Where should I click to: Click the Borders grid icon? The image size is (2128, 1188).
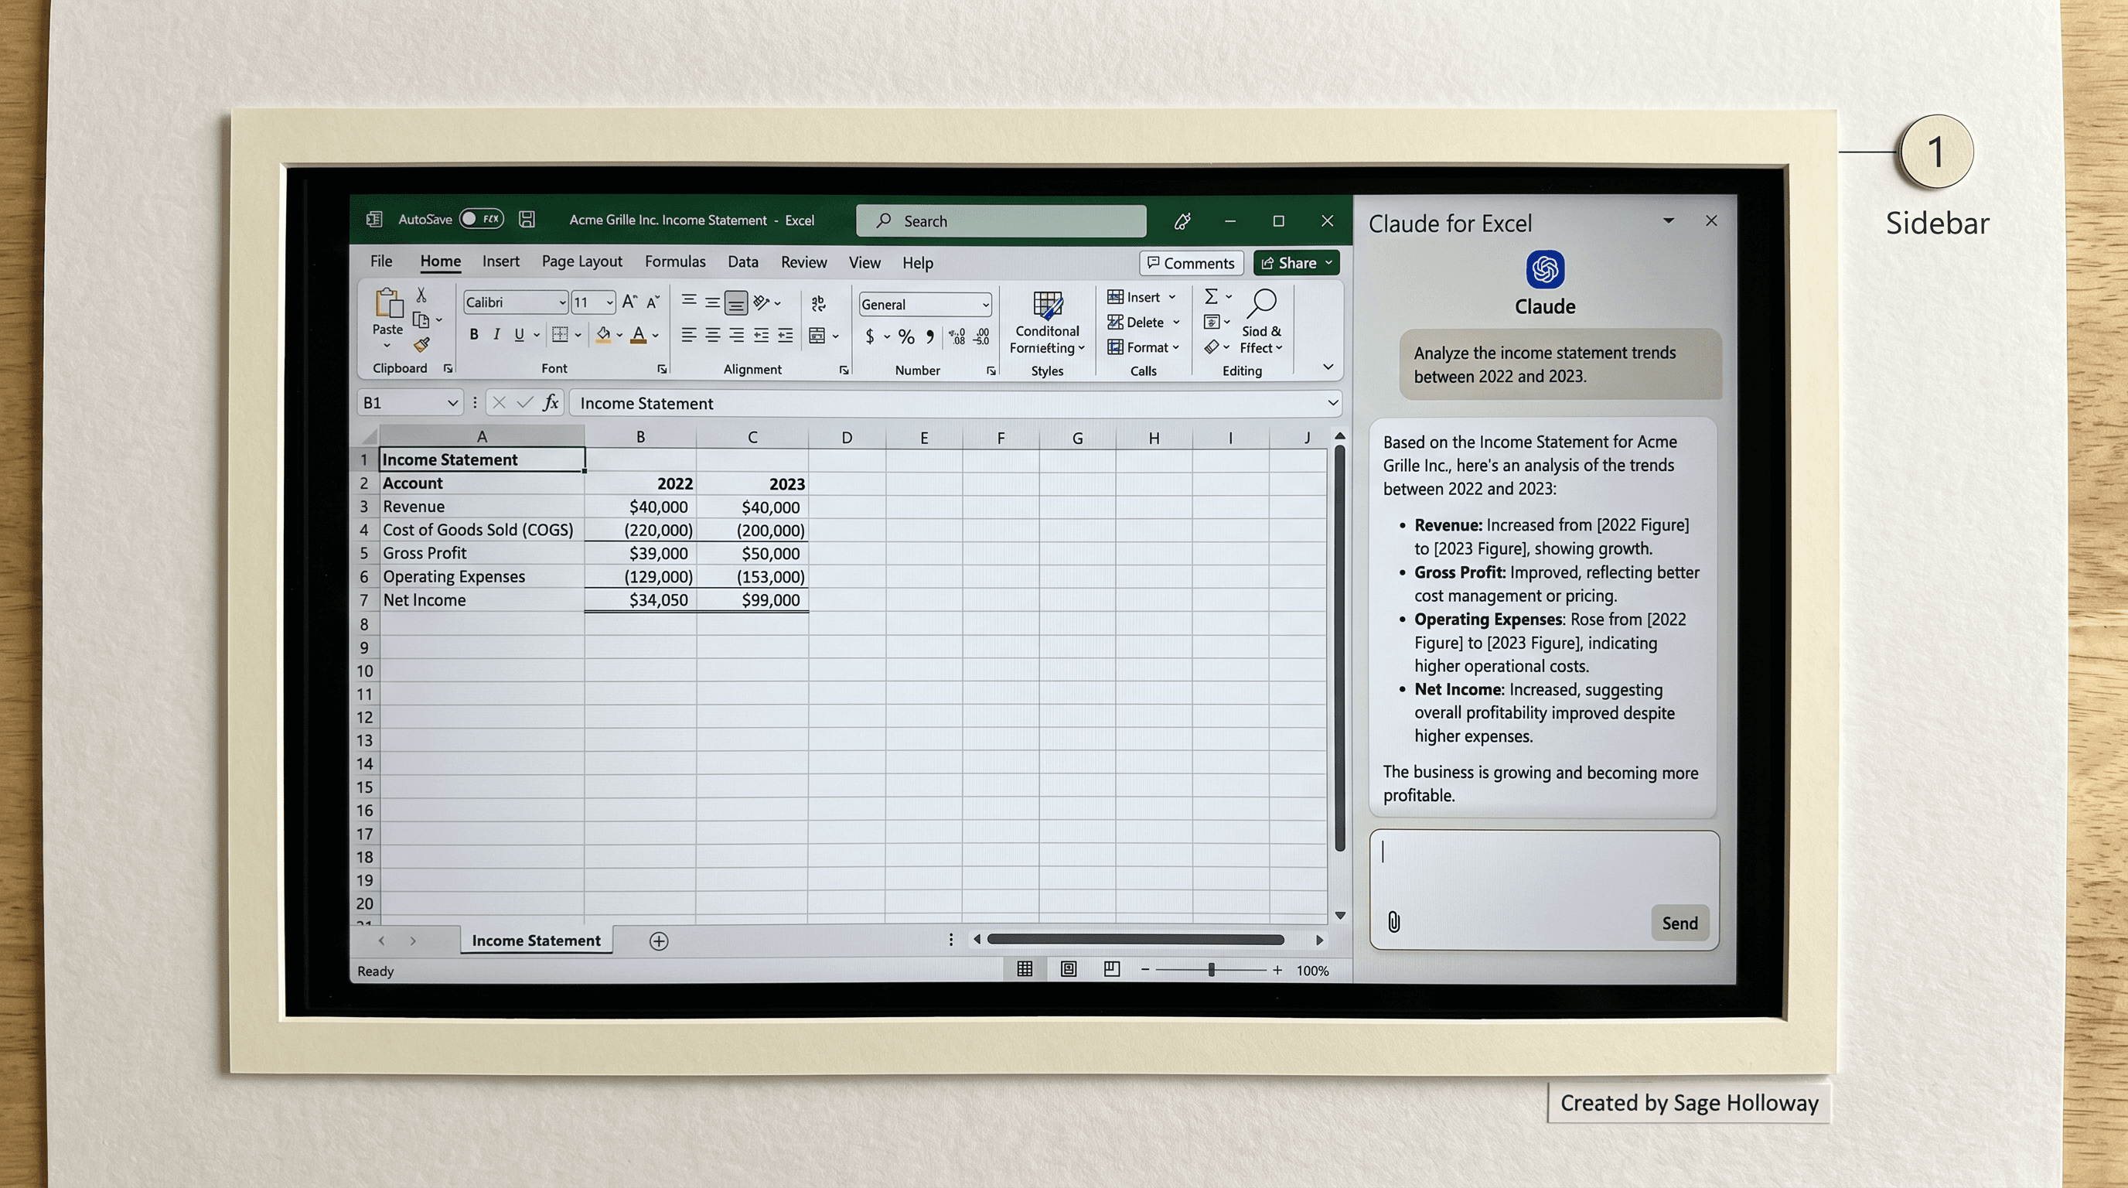560,335
